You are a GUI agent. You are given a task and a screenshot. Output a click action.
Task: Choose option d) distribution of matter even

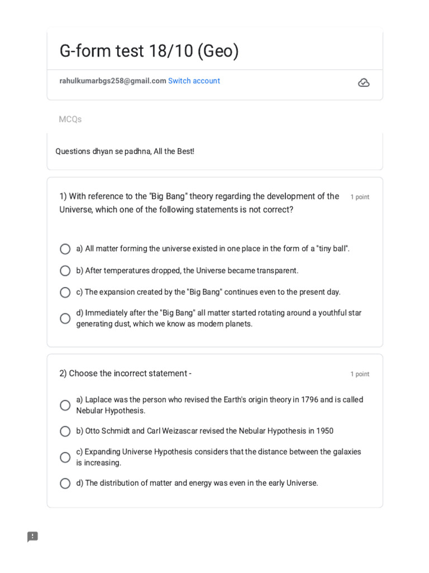[65, 483]
